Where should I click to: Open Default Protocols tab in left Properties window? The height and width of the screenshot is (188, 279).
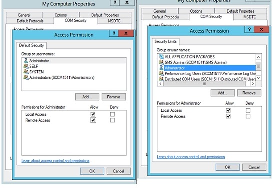(x=30, y=21)
